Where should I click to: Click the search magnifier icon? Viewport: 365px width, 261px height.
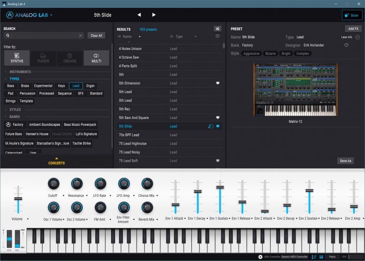[x=8, y=35]
